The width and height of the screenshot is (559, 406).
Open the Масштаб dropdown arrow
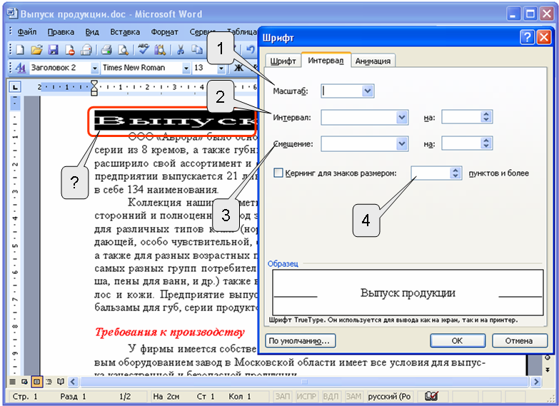tap(367, 91)
